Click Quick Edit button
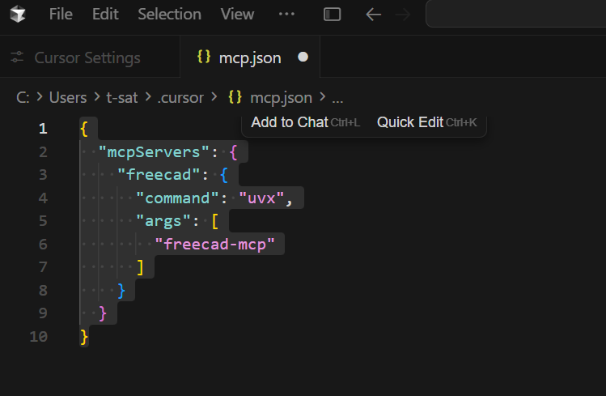The width and height of the screenshot is (606, 396). click(x=410, y=122)
